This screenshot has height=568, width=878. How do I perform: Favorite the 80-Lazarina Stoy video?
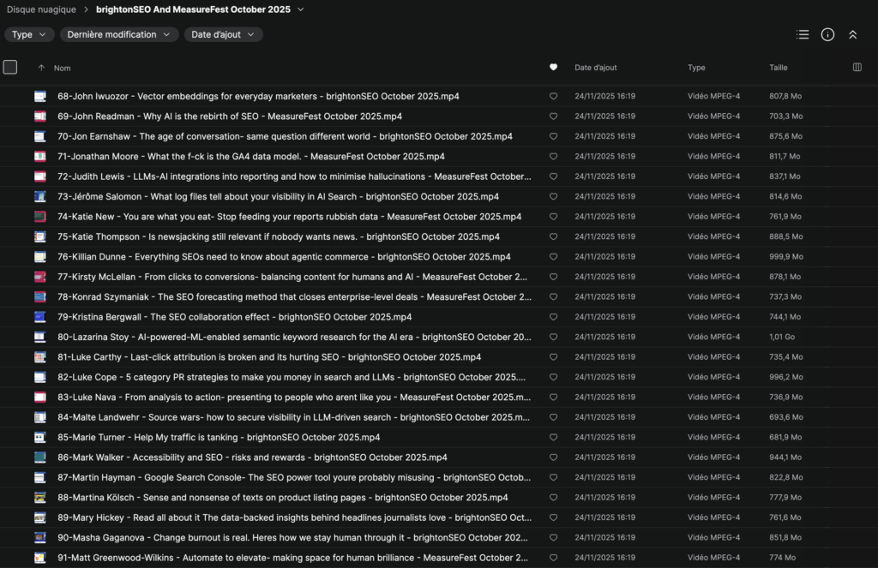click(x=553, y=338)
